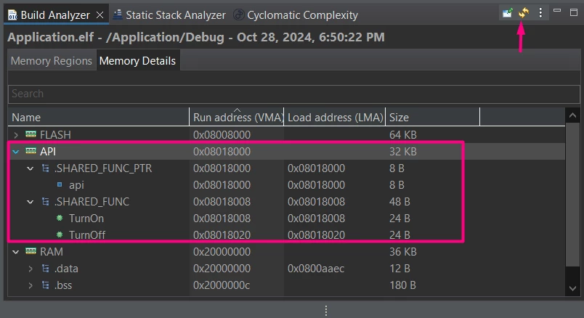
Task: Open the Cyclomatic Complexity tab
Action: pos(296,15)
